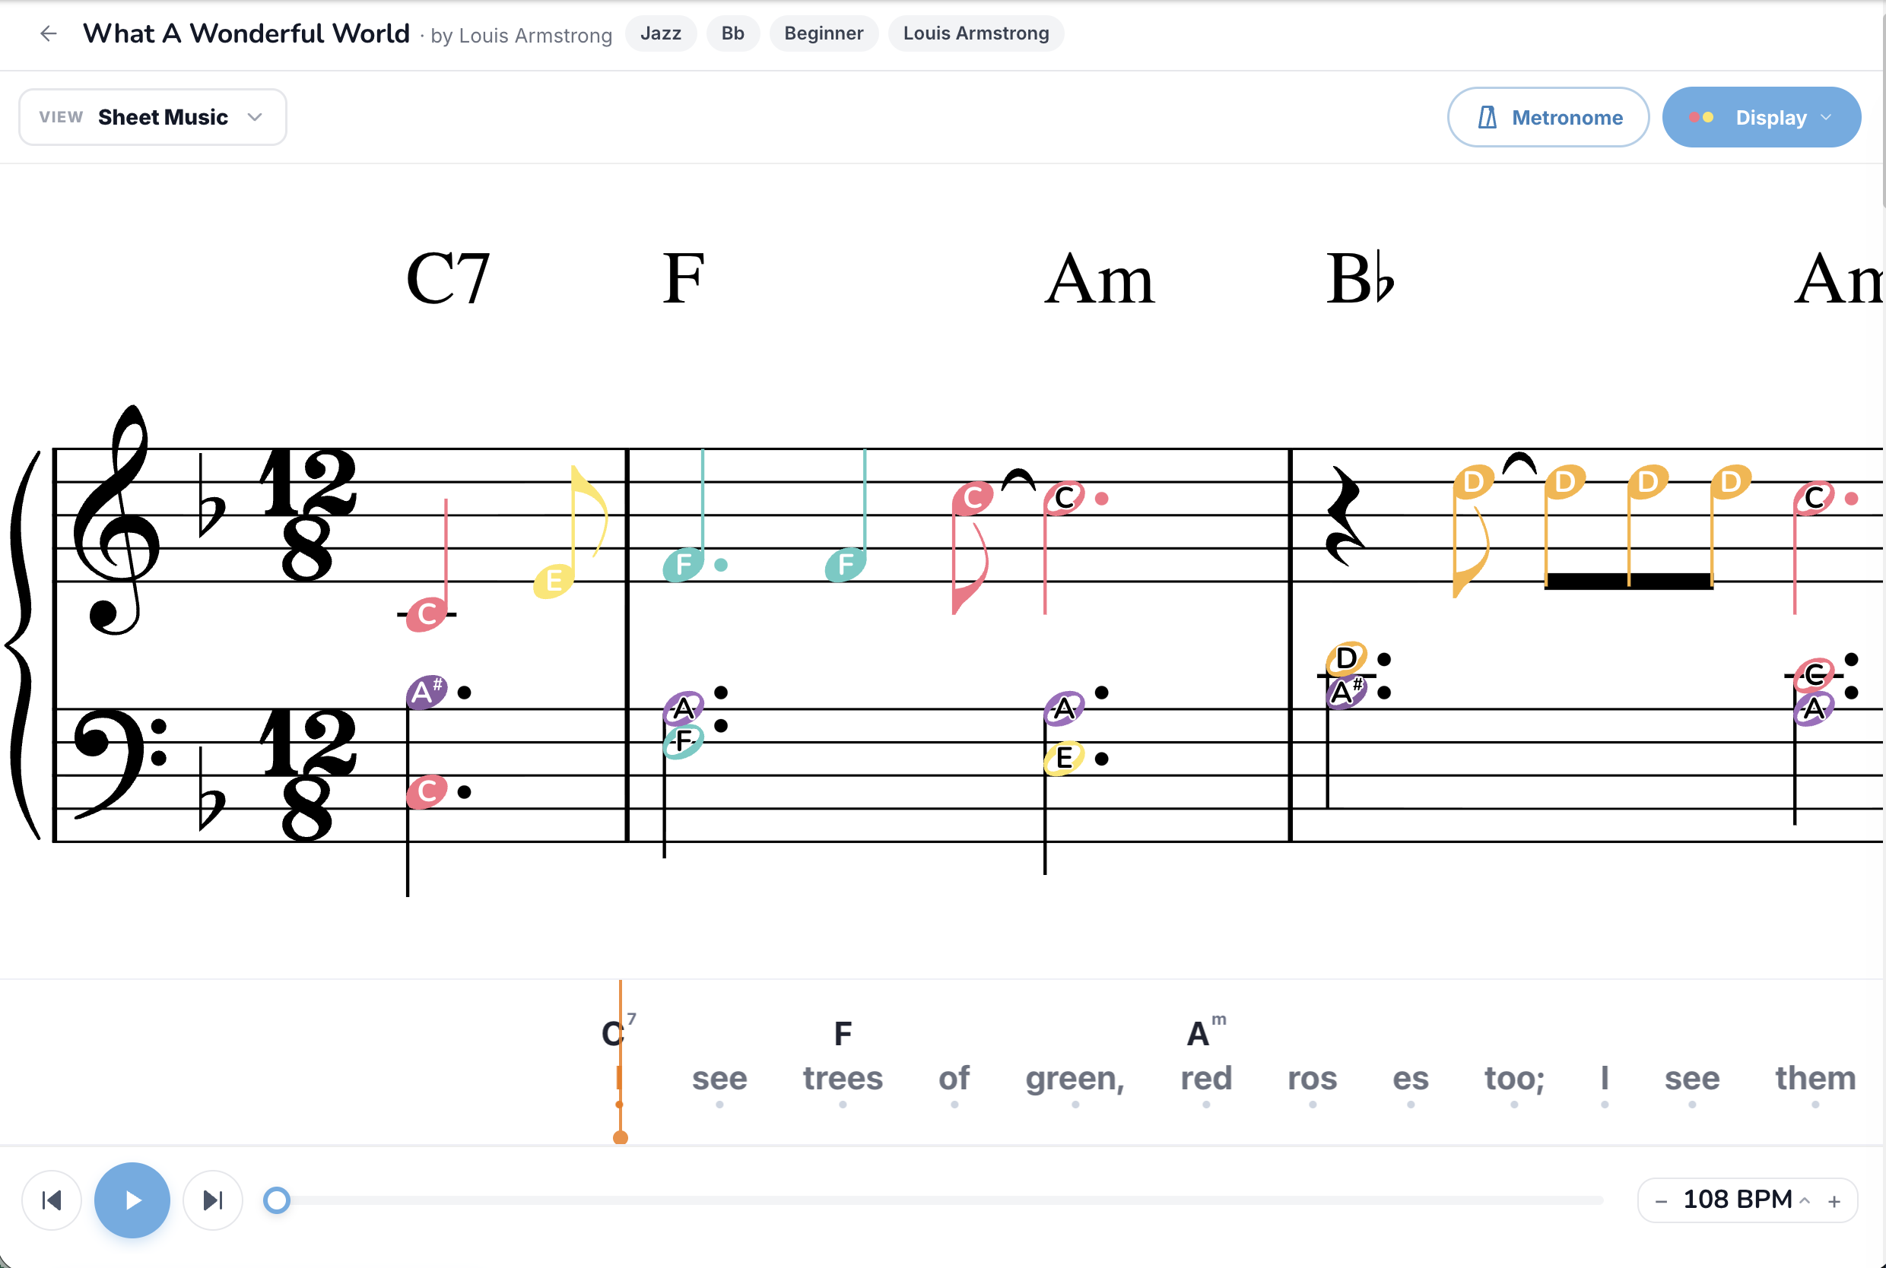Image resolution: width=1886 pixels, height=1268 pixels.
Task: Click the lyric word 'them'
Action: 1815,1079
